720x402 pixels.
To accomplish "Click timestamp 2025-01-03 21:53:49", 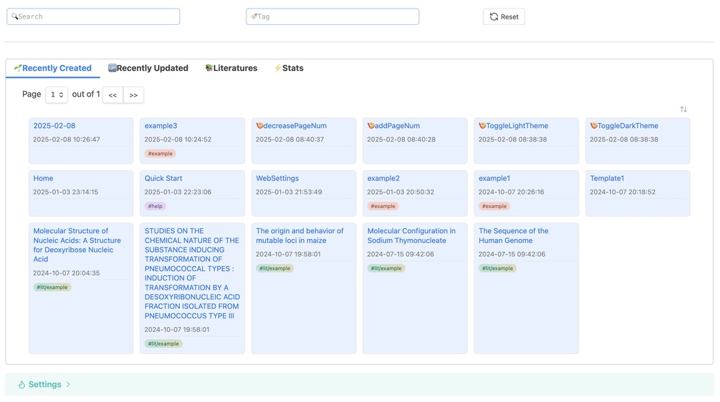I will [289, 192].
